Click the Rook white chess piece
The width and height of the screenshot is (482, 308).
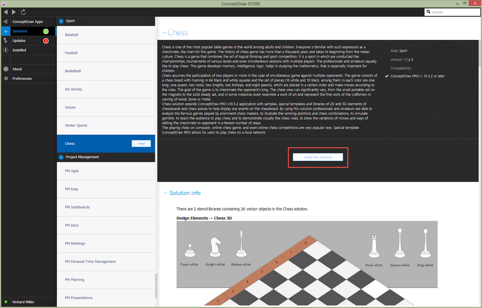(x=374, y=247)
